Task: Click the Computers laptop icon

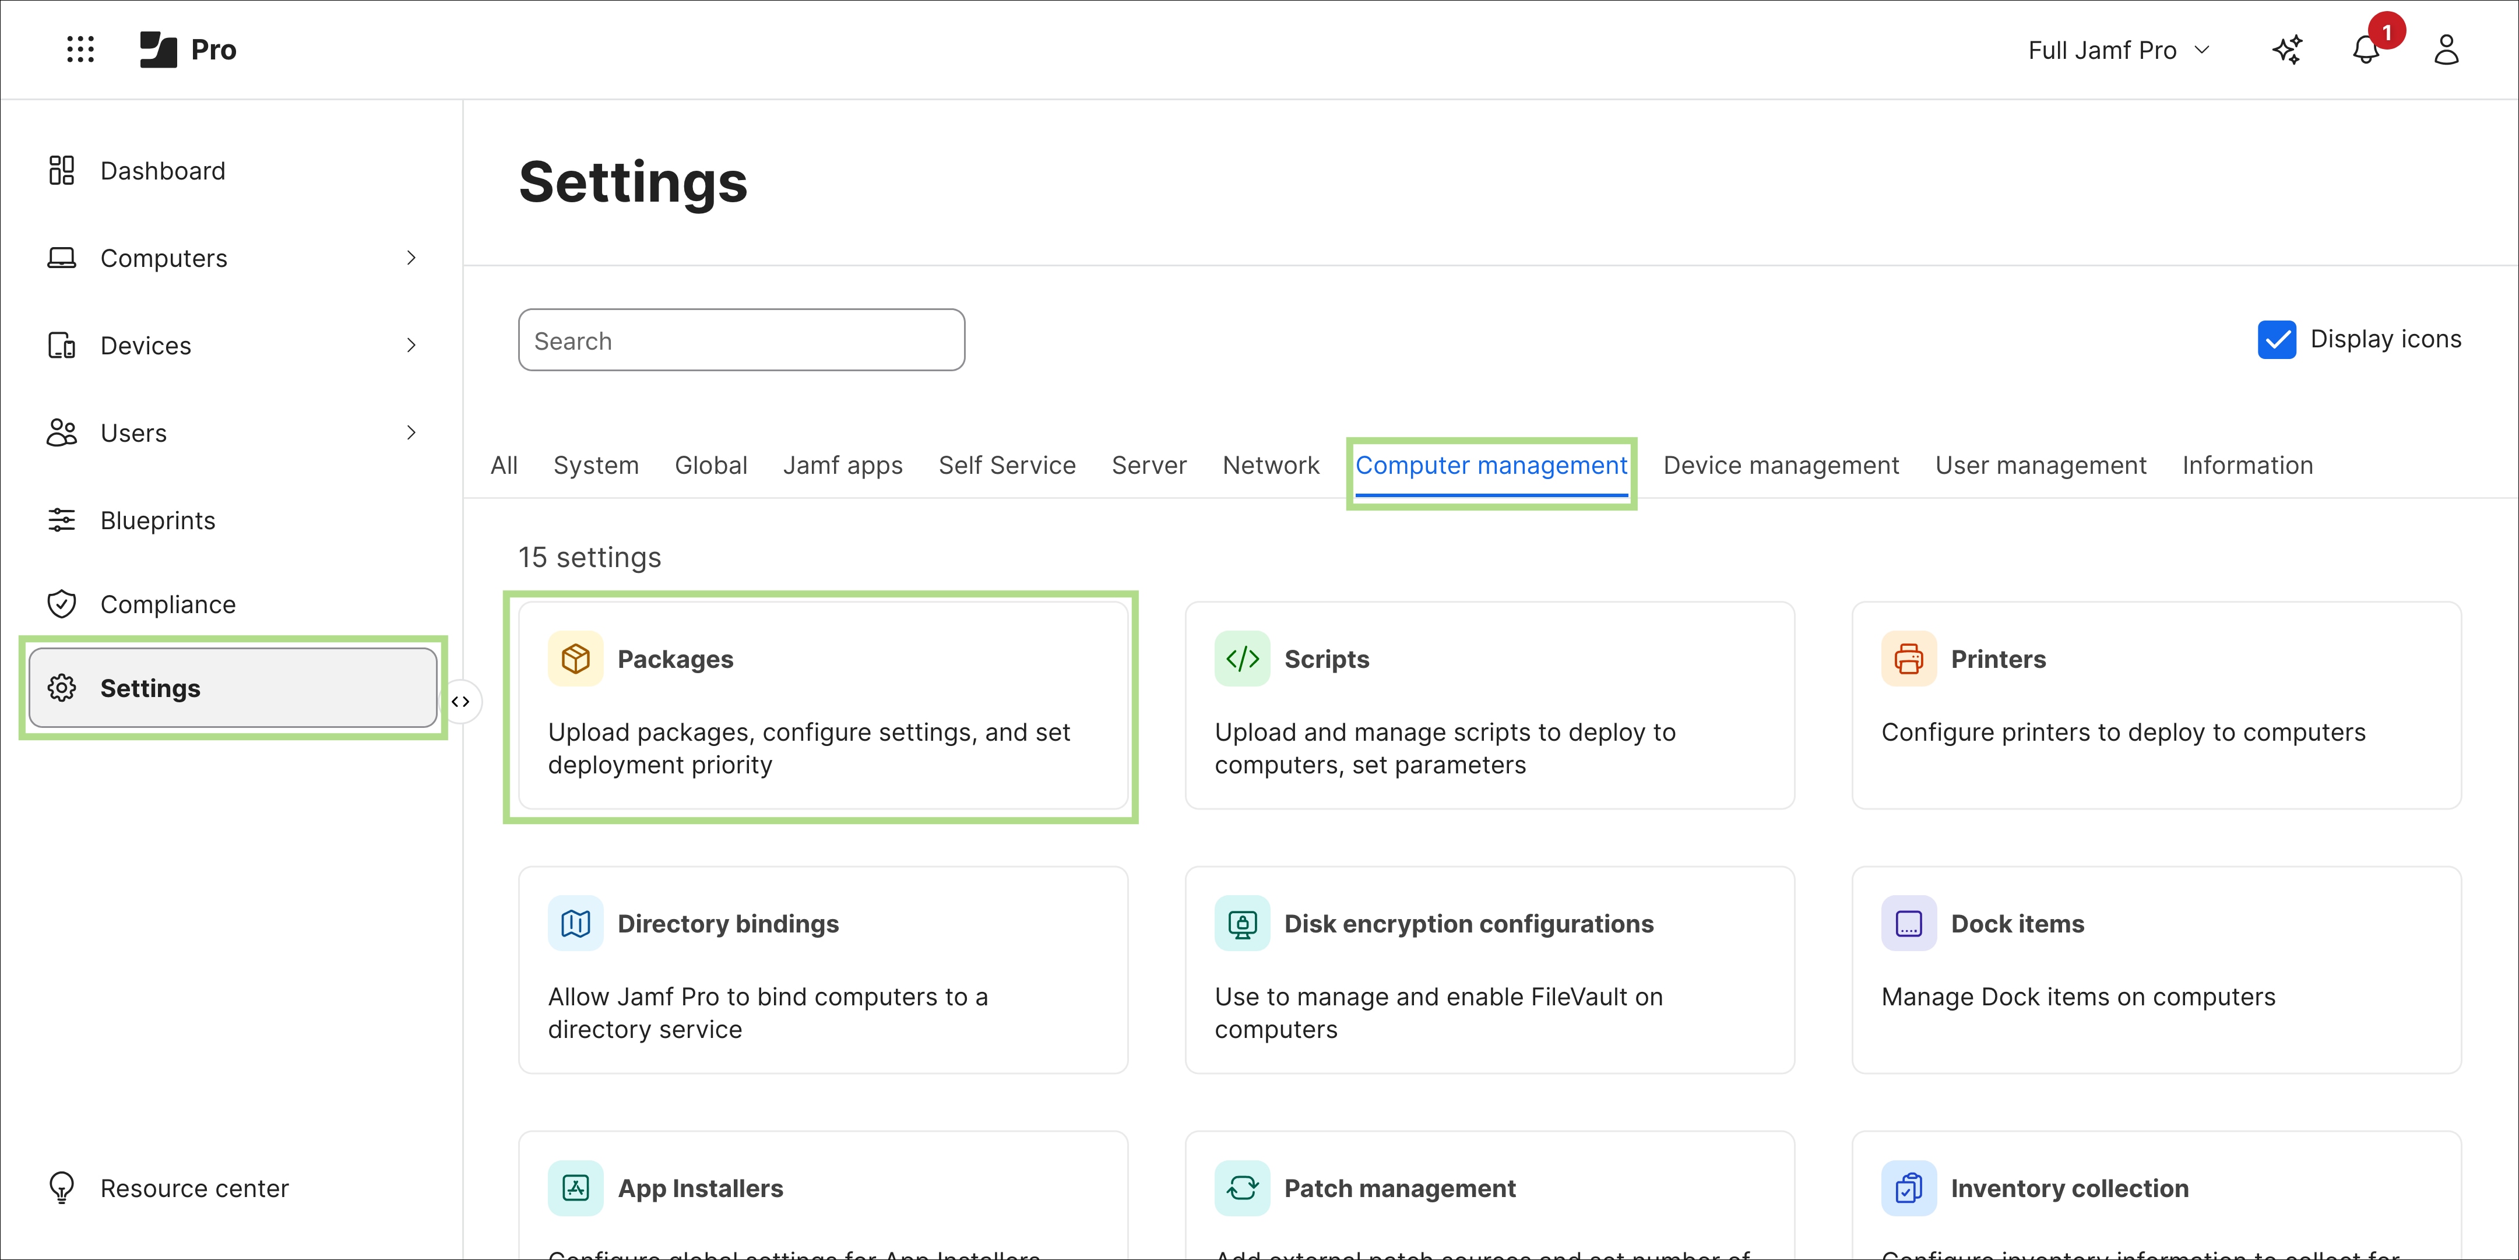Action: tap(62, 258)
